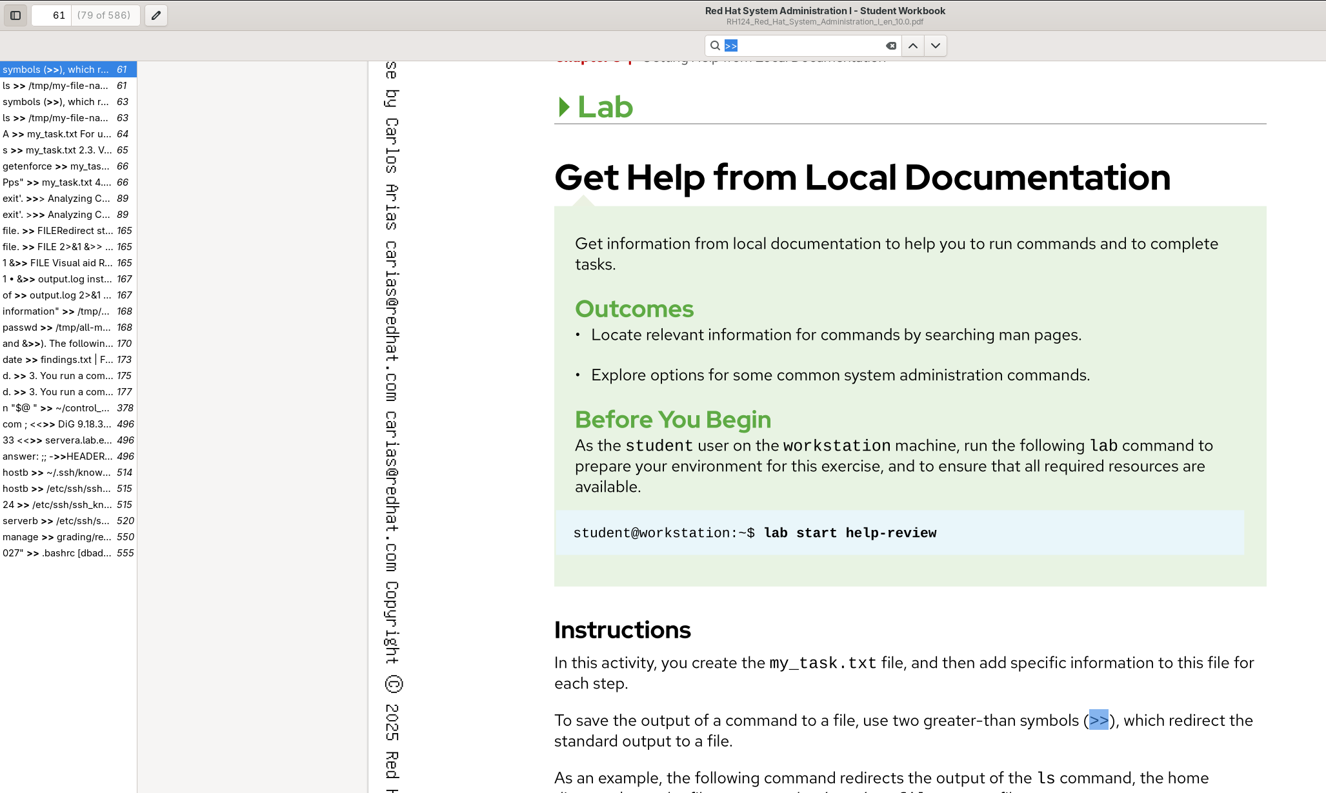Open result 'getenforce >> my_tas...' page 66

(68, 166)
